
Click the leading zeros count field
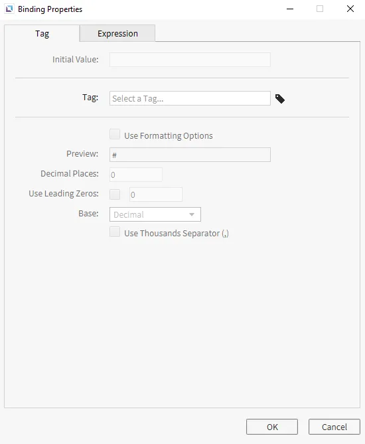click(156, 194)
